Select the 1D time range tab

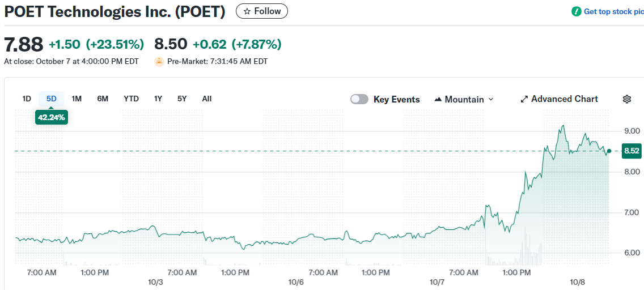(x=27, y=99)
